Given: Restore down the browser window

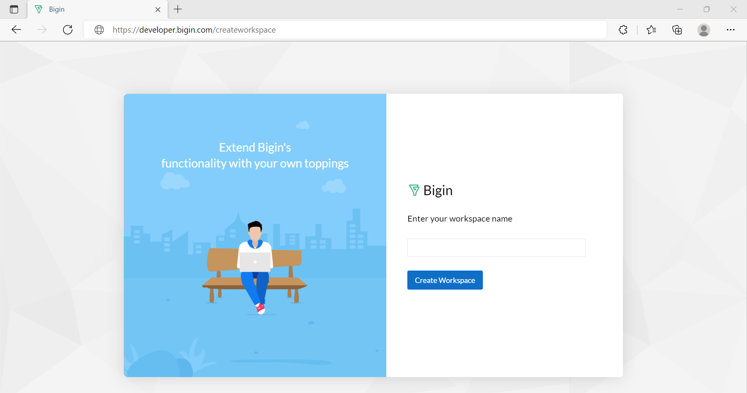Looking at the screenshot, I should tap(707, 9).
